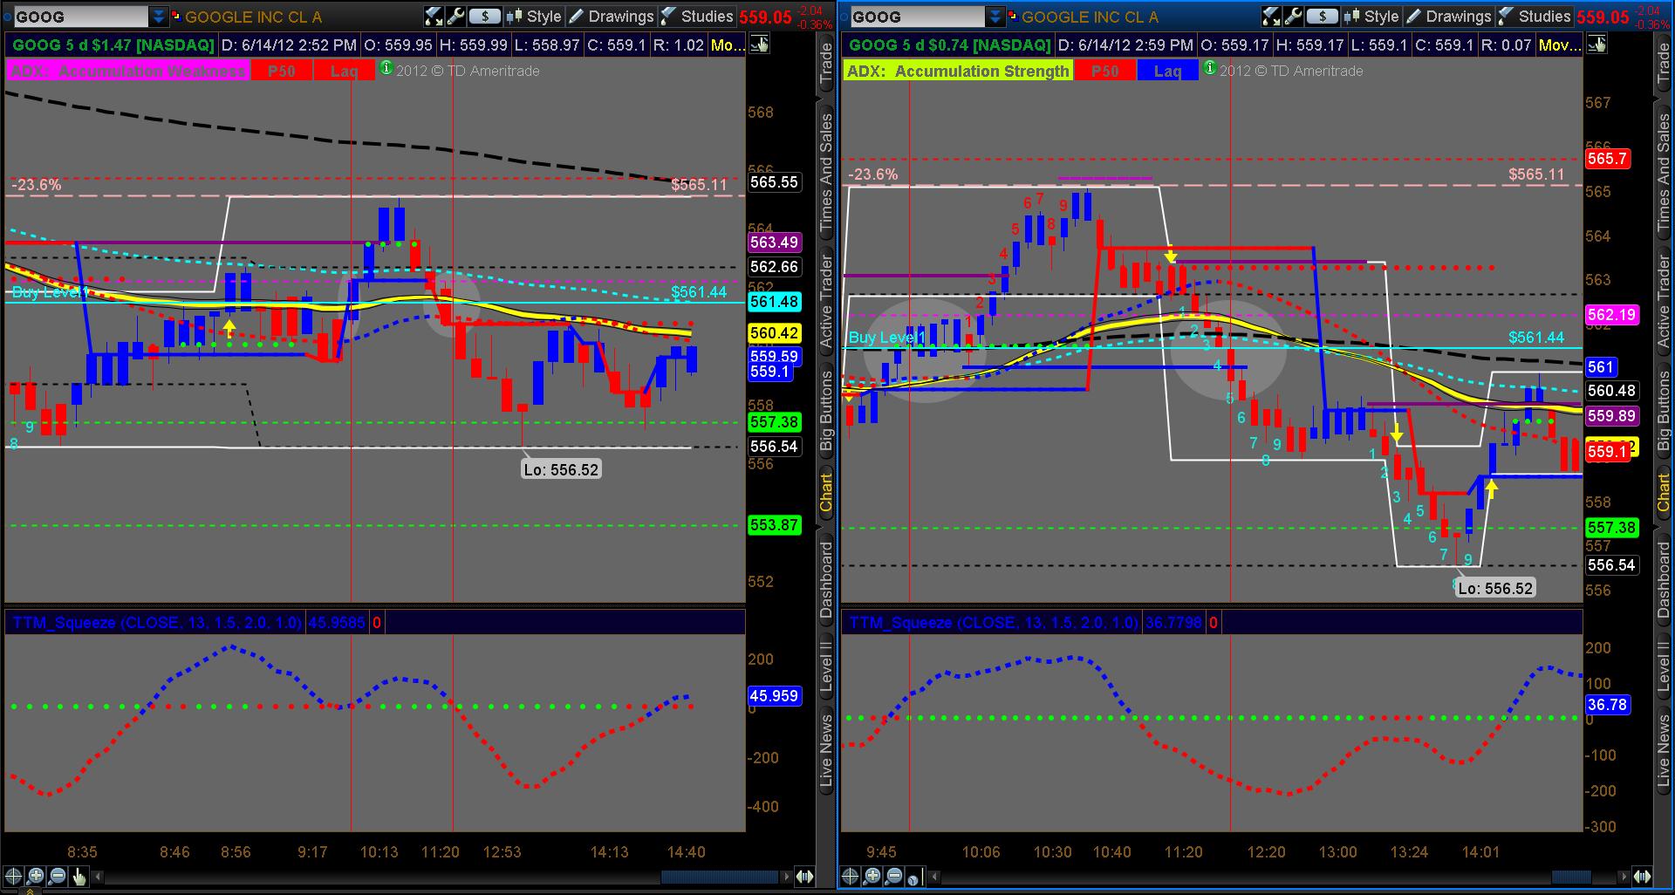This screenshot has height=895, width=1675.
Task: Open Active Trader tab of right chart
Action: [1663, 301]
